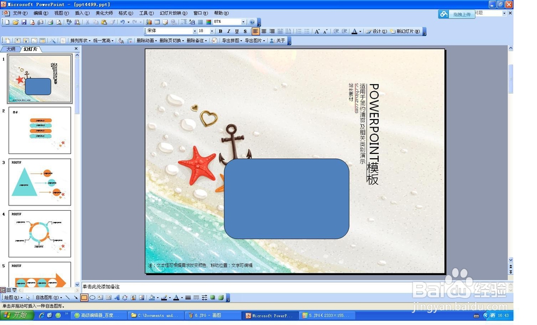Decrease font size with small A
Screen dimensions: 537x325
tap(325, 31)
